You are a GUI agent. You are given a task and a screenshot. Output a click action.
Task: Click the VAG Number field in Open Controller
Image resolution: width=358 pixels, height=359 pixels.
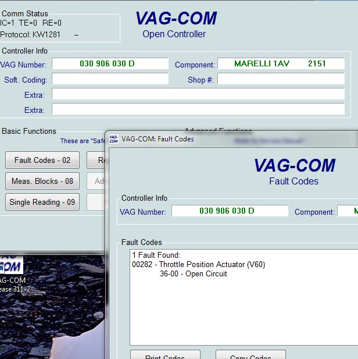tap(110, 63)
